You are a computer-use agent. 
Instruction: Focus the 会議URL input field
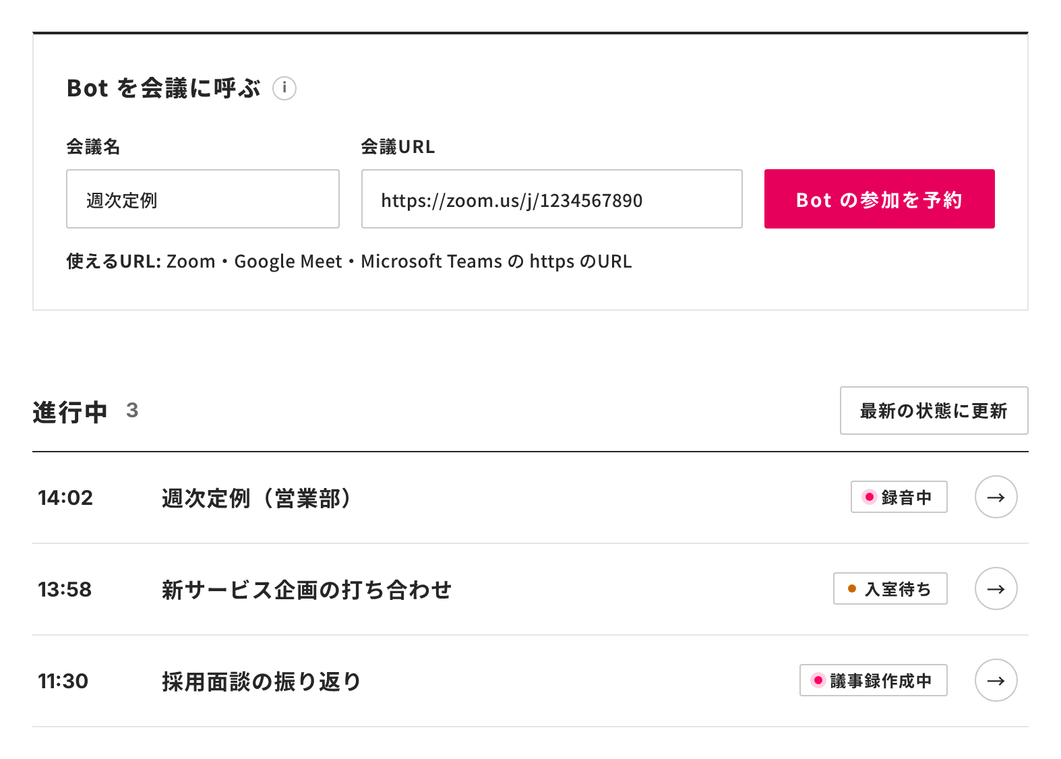click(x=551, y=199)
